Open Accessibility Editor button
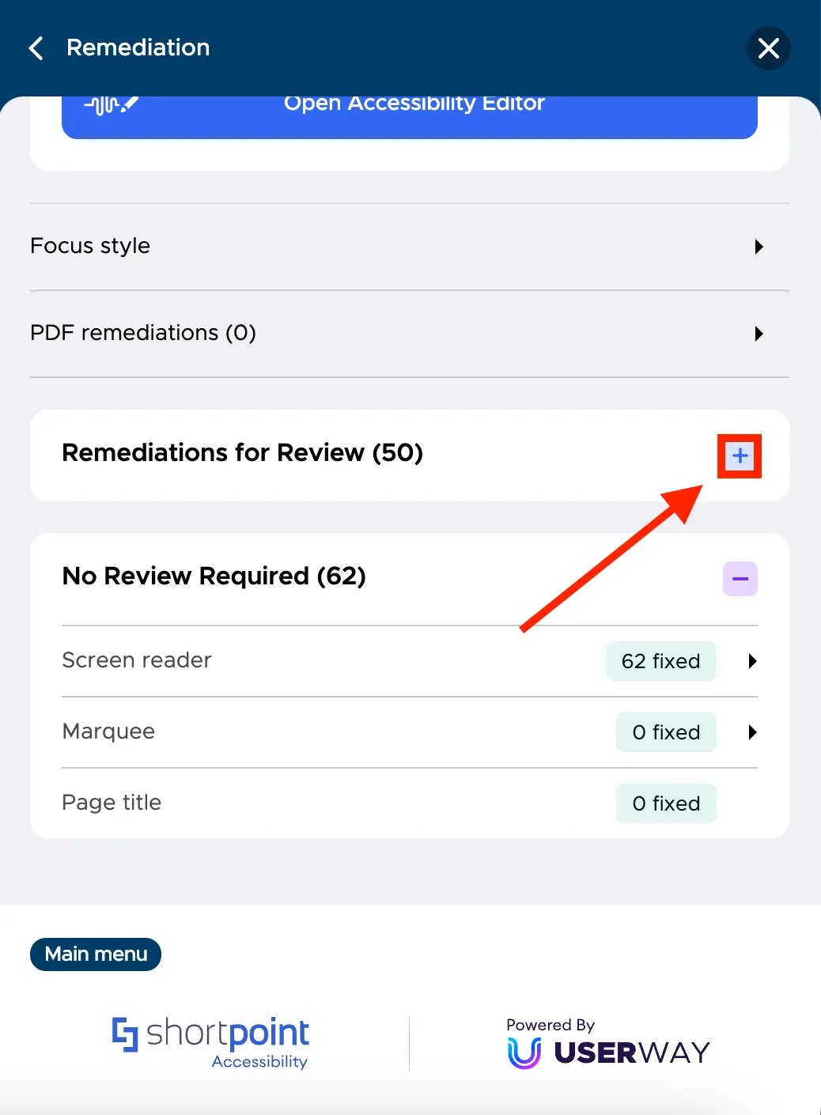The width and height of the screenshot is (821, 1115). (x=410, y=116)
